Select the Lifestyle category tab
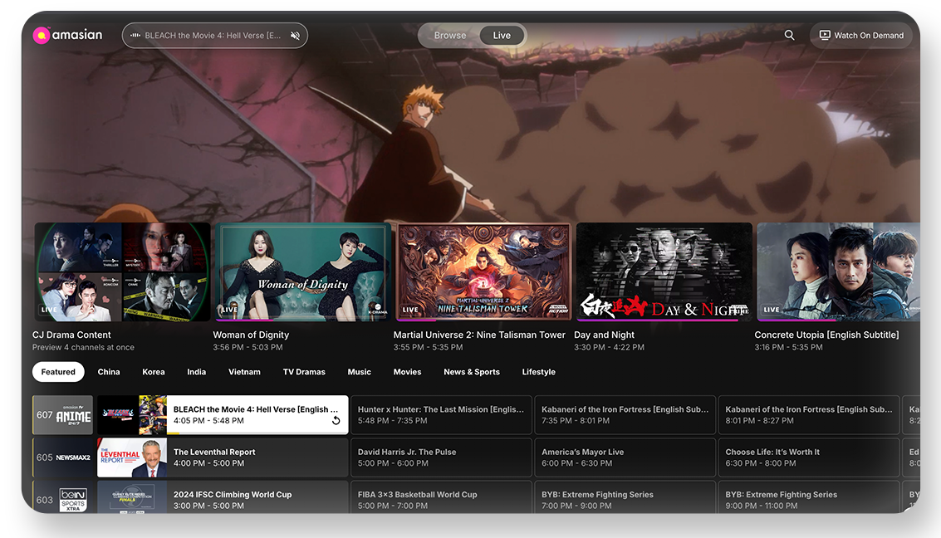The height and width of the screenshot is (538, 941). 539,372
